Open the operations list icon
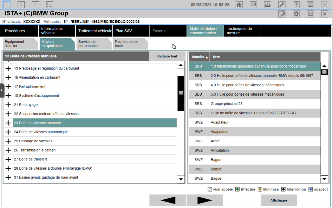 point(49,5)
